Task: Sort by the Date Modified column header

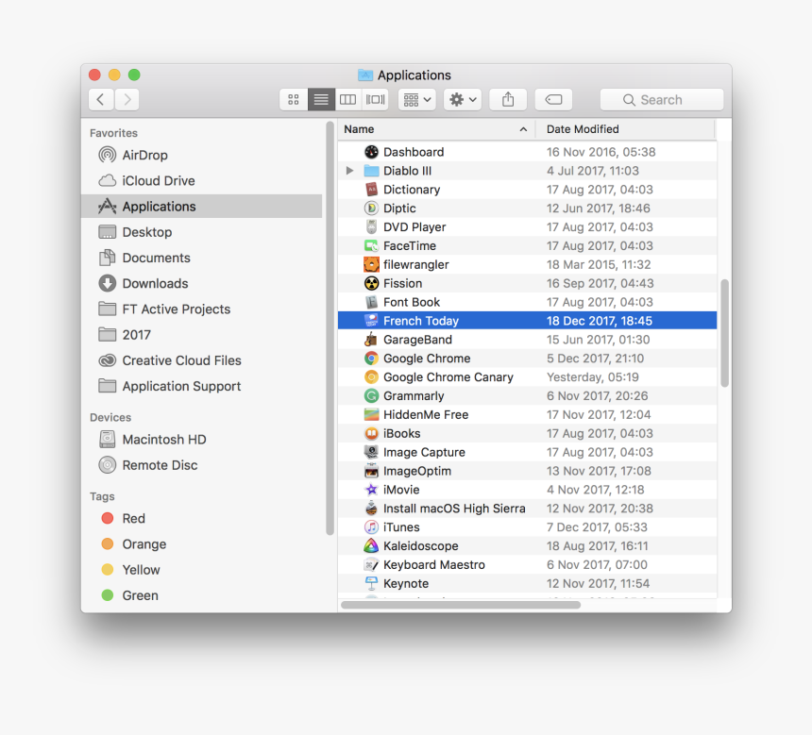Action: click(625, 129)
